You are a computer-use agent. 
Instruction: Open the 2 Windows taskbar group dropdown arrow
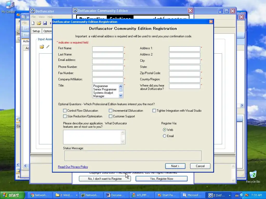(77, 195)
